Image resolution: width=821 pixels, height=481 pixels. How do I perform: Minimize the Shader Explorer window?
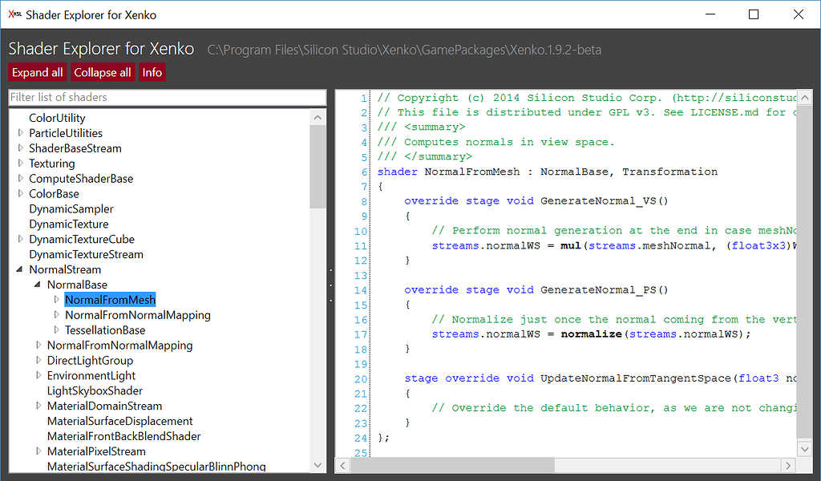[710, 14]
